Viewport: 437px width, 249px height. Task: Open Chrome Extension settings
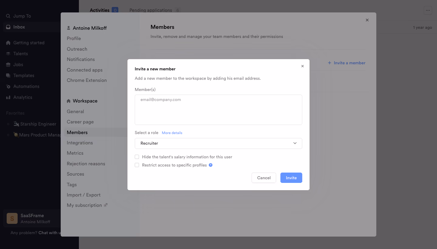(87, 80)
